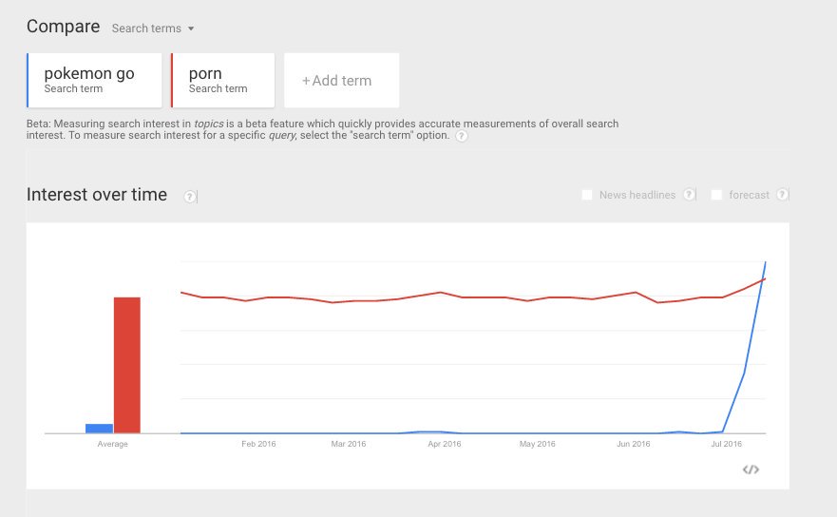Click the Add term button
This screenshot has height=517, width=837.
[x=342, y=80]
